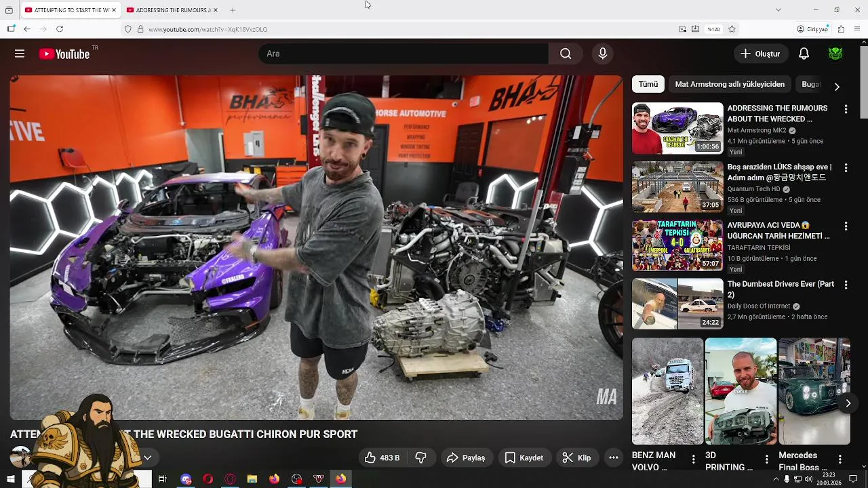Viewport: 868px width, 488px height.
Task: Click into the Ara search field
Action: 403,54
